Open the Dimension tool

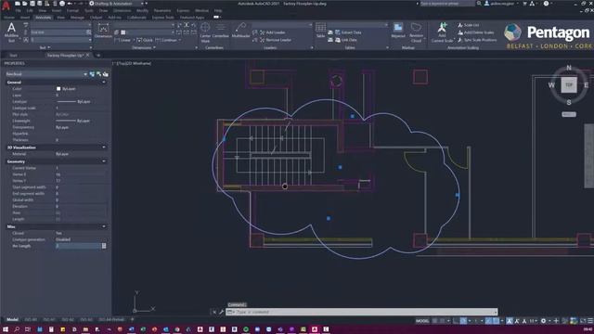click(103, 31)
